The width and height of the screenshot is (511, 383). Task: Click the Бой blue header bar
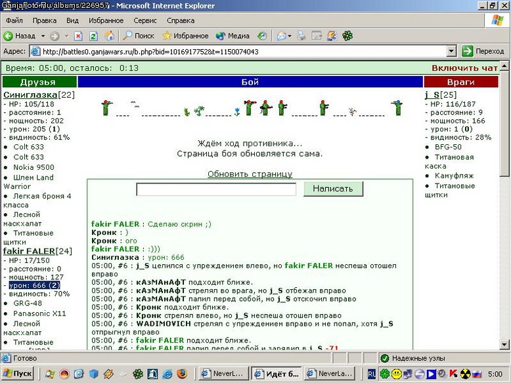250,82
